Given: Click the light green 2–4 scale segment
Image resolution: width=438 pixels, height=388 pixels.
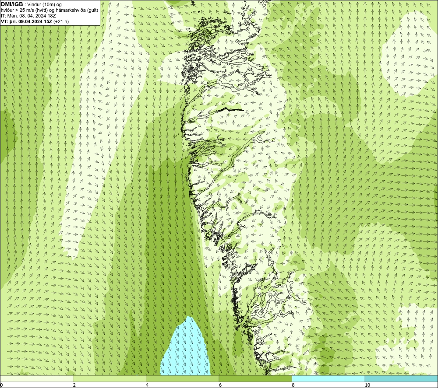Looking at the screenshot, I should tap(109, 379).
